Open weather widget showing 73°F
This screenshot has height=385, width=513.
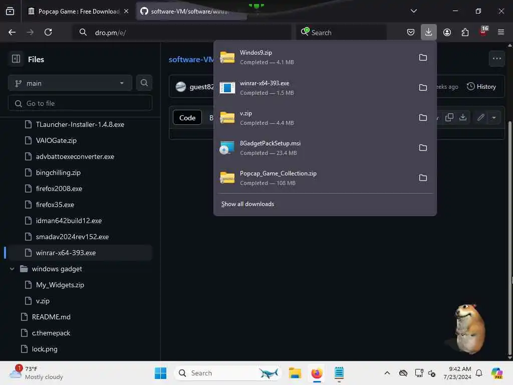36,373
